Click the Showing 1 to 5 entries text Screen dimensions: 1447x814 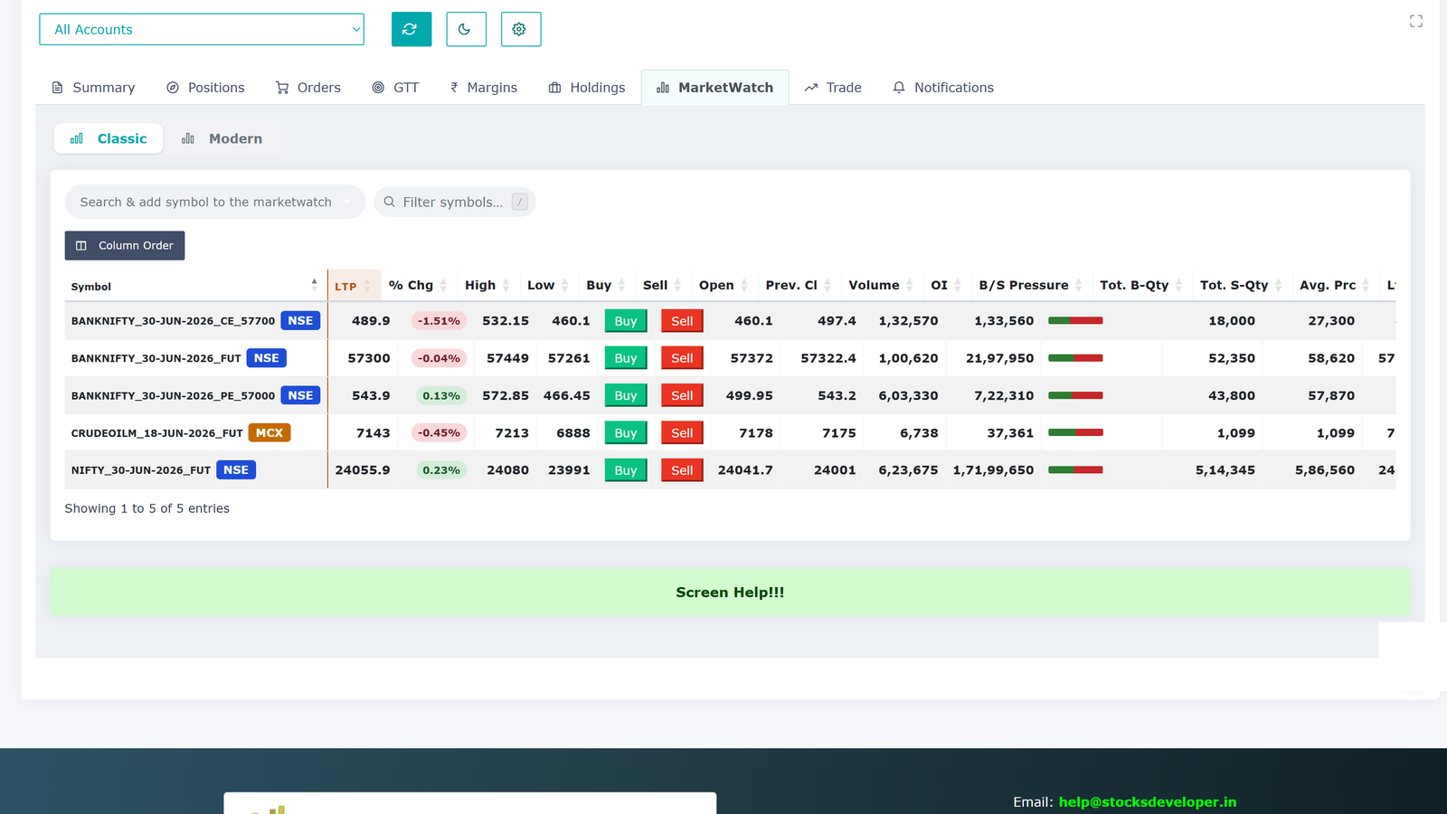[147, 508]
